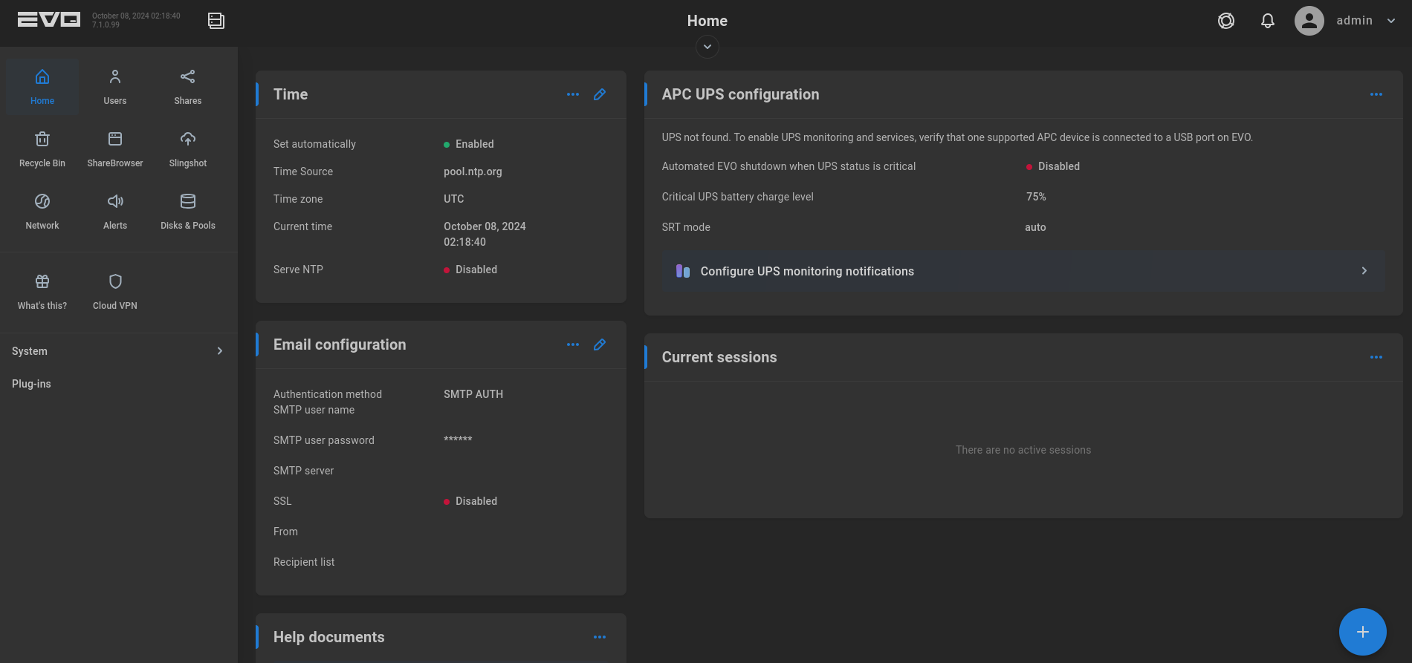Viewport: 1412px width, 663px height.
Task: Click the SMTP AUTH value
Action: tap(473, 394)
